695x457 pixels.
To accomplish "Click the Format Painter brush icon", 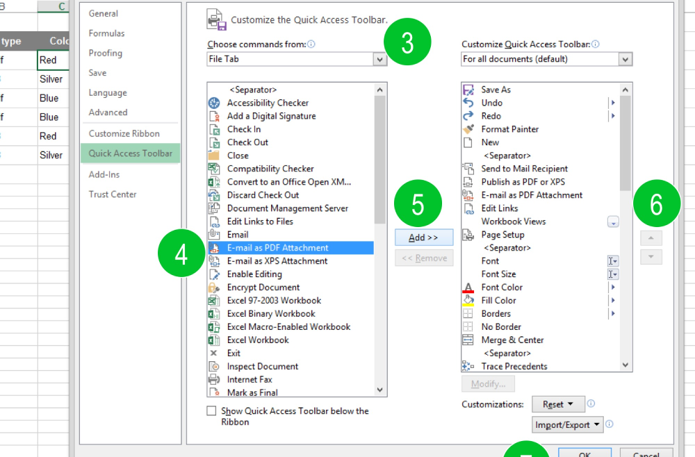I will point(468,129).
